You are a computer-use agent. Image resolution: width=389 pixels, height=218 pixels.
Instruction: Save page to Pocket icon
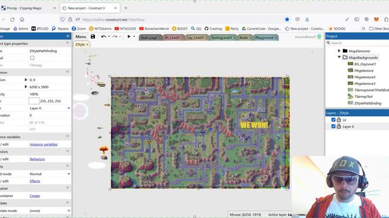[x=297, y=19]
